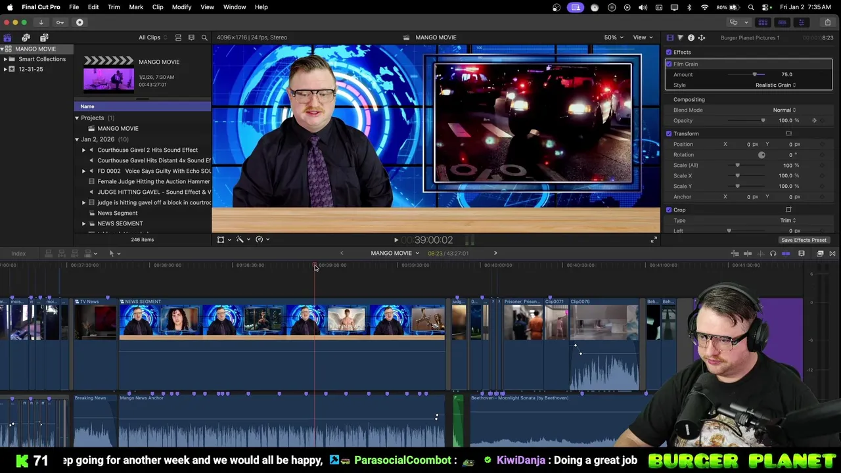Open the Video inspector filmstrip icon

click(x=670, y=37)
